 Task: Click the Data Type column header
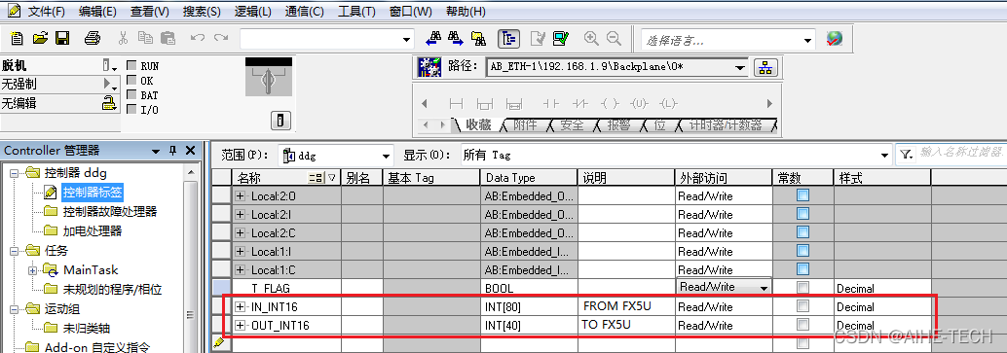tap(529, 178)
